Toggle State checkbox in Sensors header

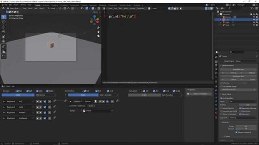(47, 91)
